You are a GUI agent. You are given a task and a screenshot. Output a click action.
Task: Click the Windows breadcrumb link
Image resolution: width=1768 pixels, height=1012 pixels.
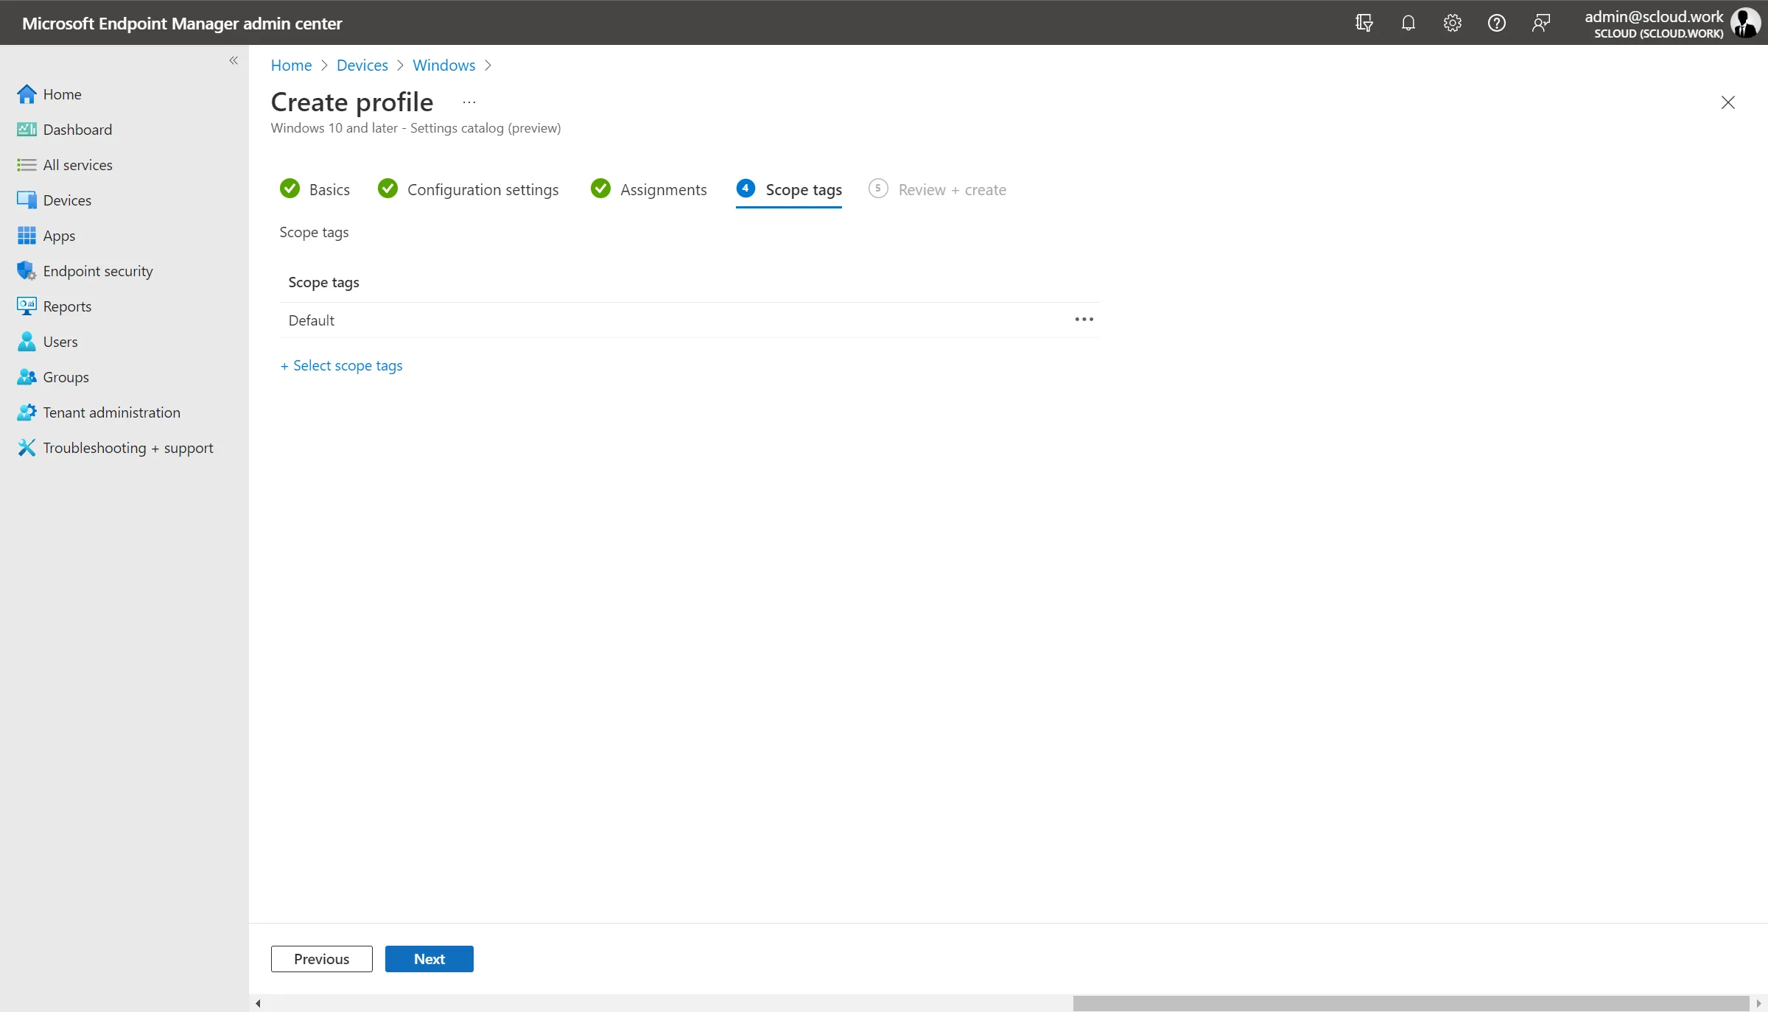pyautogui.click(x=443, y=66)
